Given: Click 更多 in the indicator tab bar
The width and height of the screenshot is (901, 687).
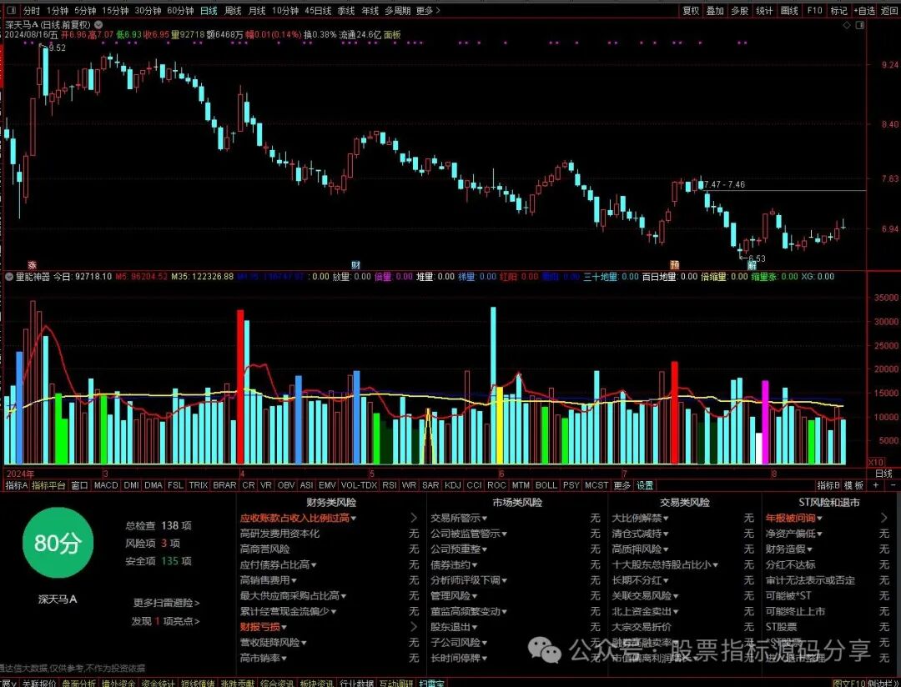Looking at the screenshot, I should click(622, 485).
